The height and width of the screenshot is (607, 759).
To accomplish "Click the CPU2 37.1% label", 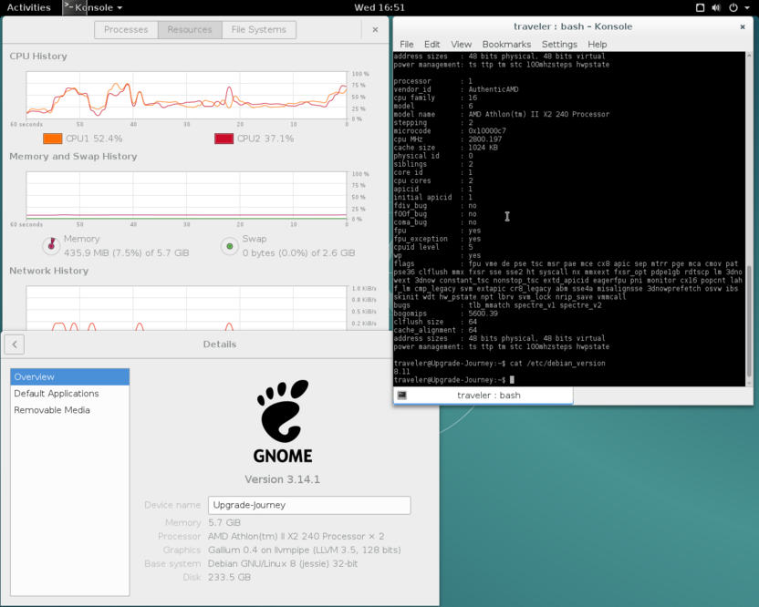I will (265, 139).
